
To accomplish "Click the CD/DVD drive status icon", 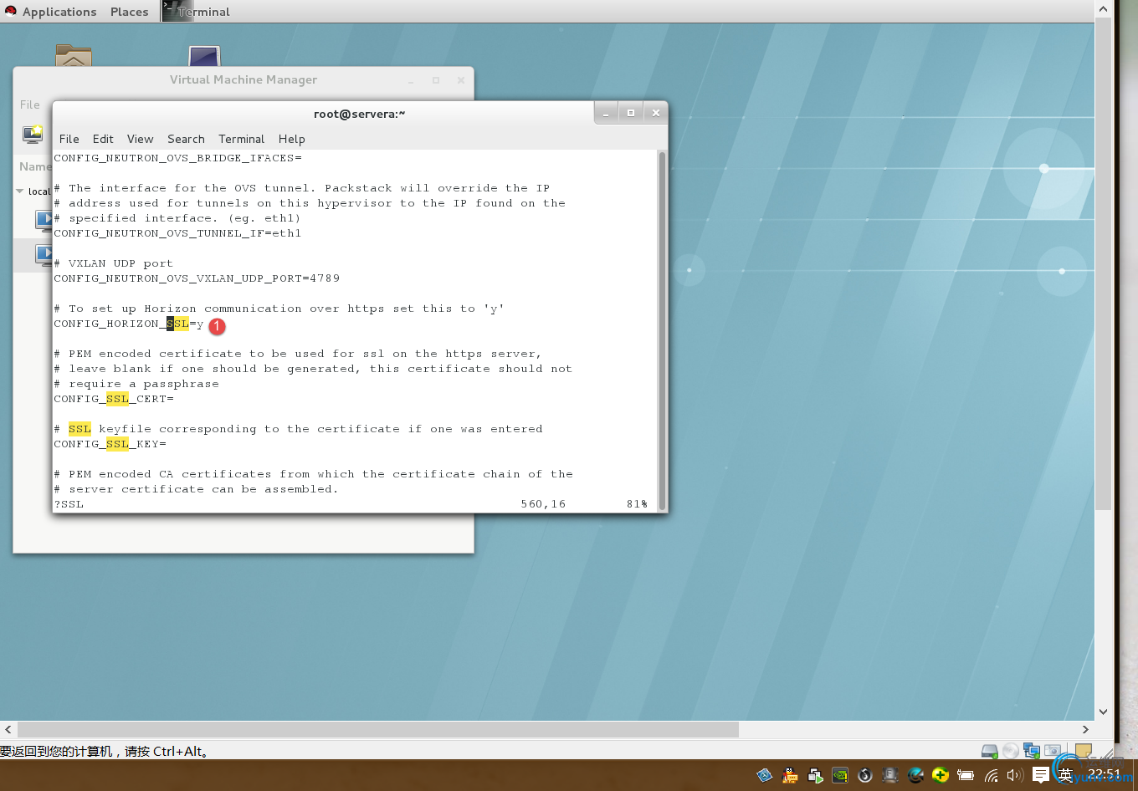I will point(1011,751).
